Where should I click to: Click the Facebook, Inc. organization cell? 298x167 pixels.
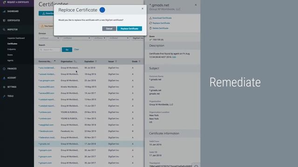click(x=67, y=131)
